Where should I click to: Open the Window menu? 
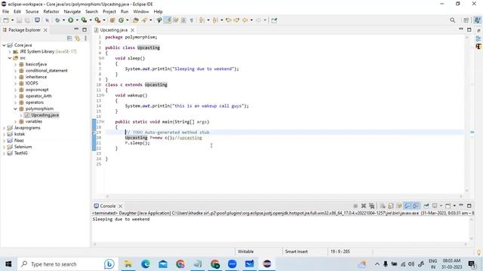141,11
